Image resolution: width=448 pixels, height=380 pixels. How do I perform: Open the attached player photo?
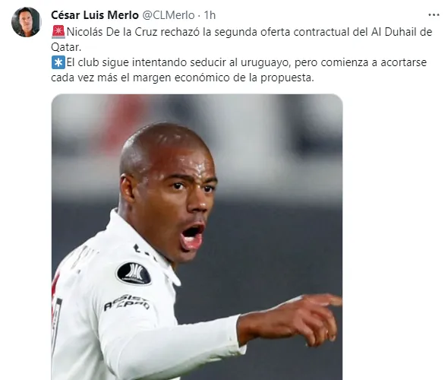click(197, 237)
